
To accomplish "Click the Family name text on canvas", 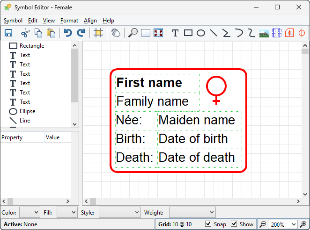I will (x=153, y=101).
